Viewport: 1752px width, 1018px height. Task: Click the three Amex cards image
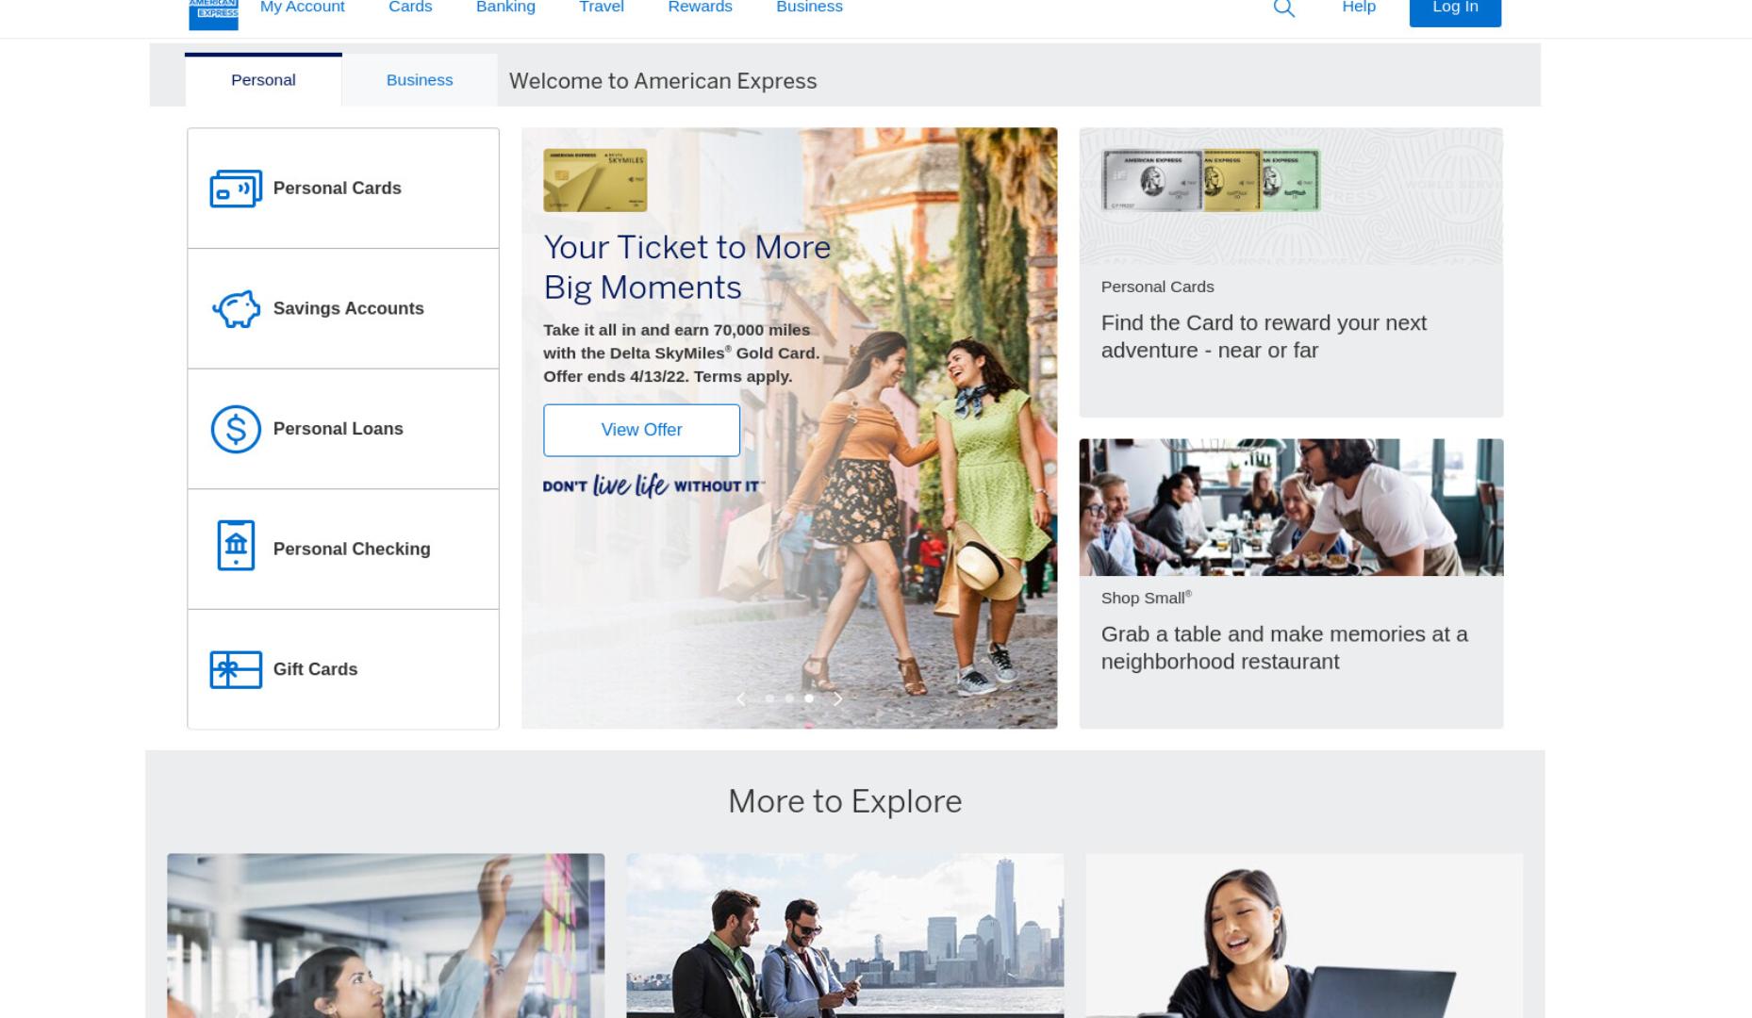point(1211,180)
